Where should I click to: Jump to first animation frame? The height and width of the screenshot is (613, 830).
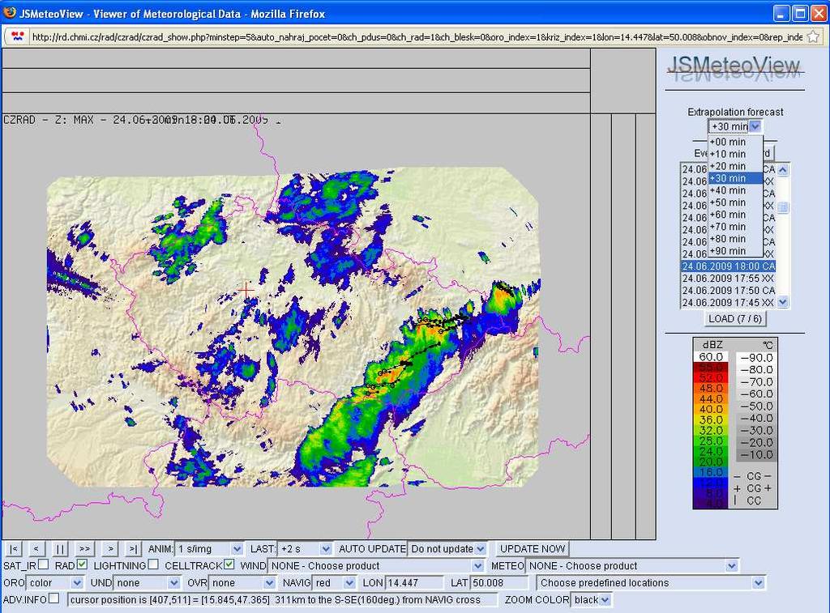[14, 549]
